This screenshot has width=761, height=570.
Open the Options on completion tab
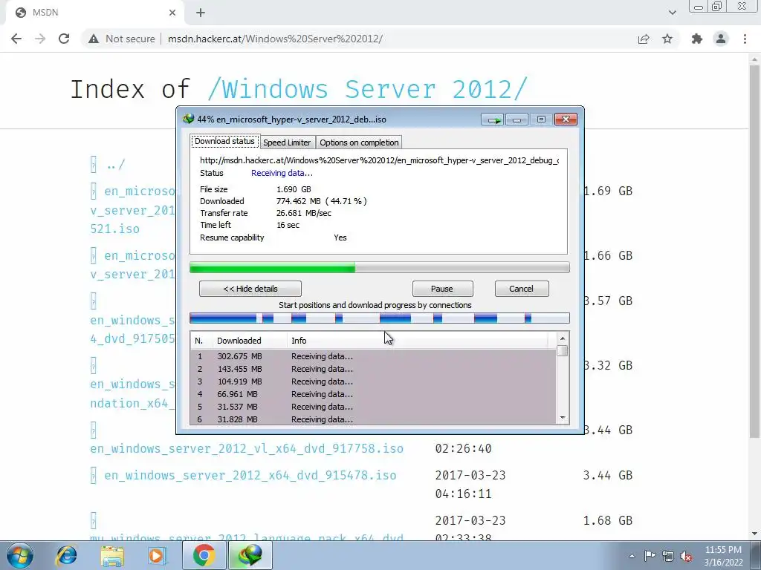pos(359,142)
